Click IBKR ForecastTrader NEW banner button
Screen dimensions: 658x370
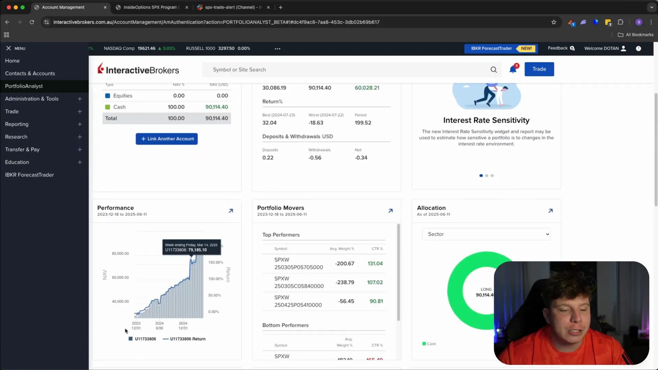click(x=501, y=48)
